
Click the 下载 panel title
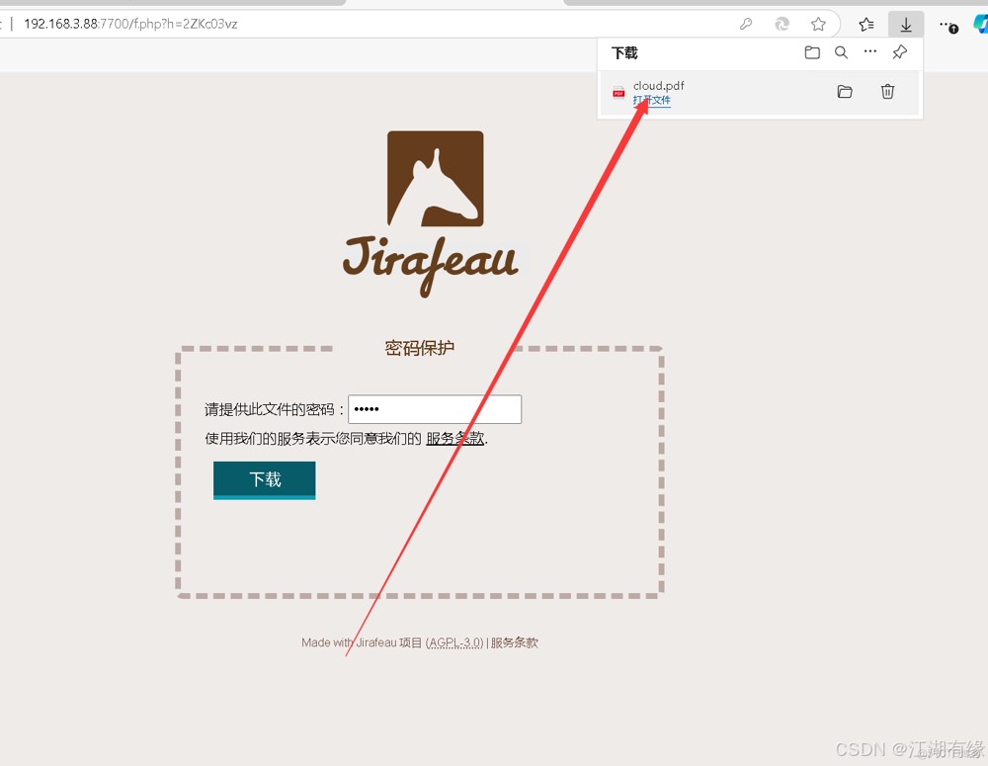tap(624, 53)
